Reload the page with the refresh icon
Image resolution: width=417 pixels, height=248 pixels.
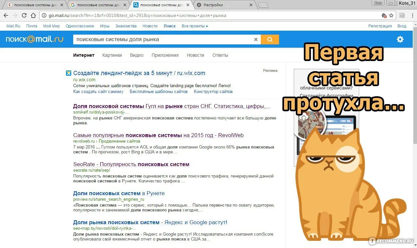24,15
